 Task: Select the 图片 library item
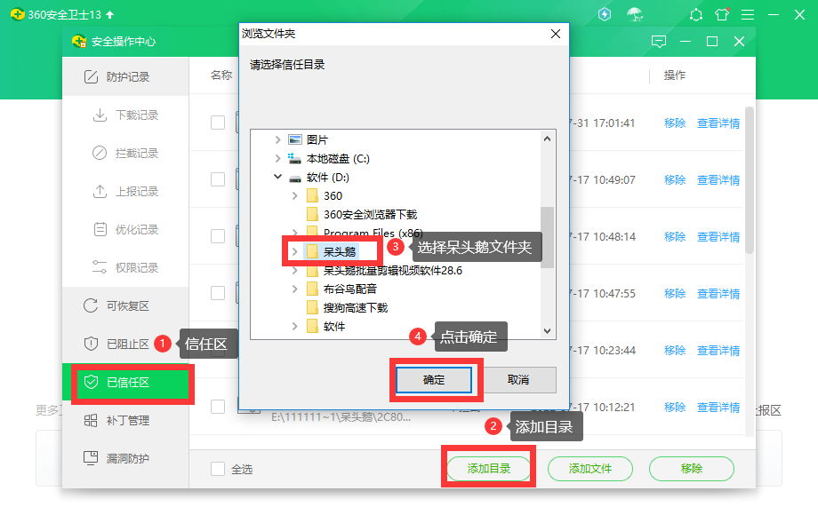[317, 139]
